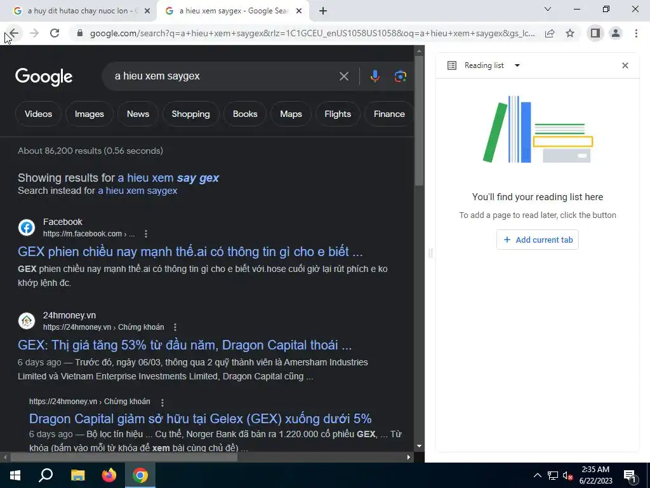The height and width of the screenshot is (488, 650).
Task: Open 'a hieu xem say gex' corrected link
Action: [168, 178]
